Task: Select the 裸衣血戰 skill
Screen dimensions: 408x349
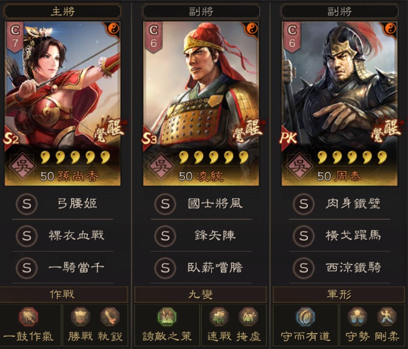Action: pyautogui.click(x=62, y=236)
